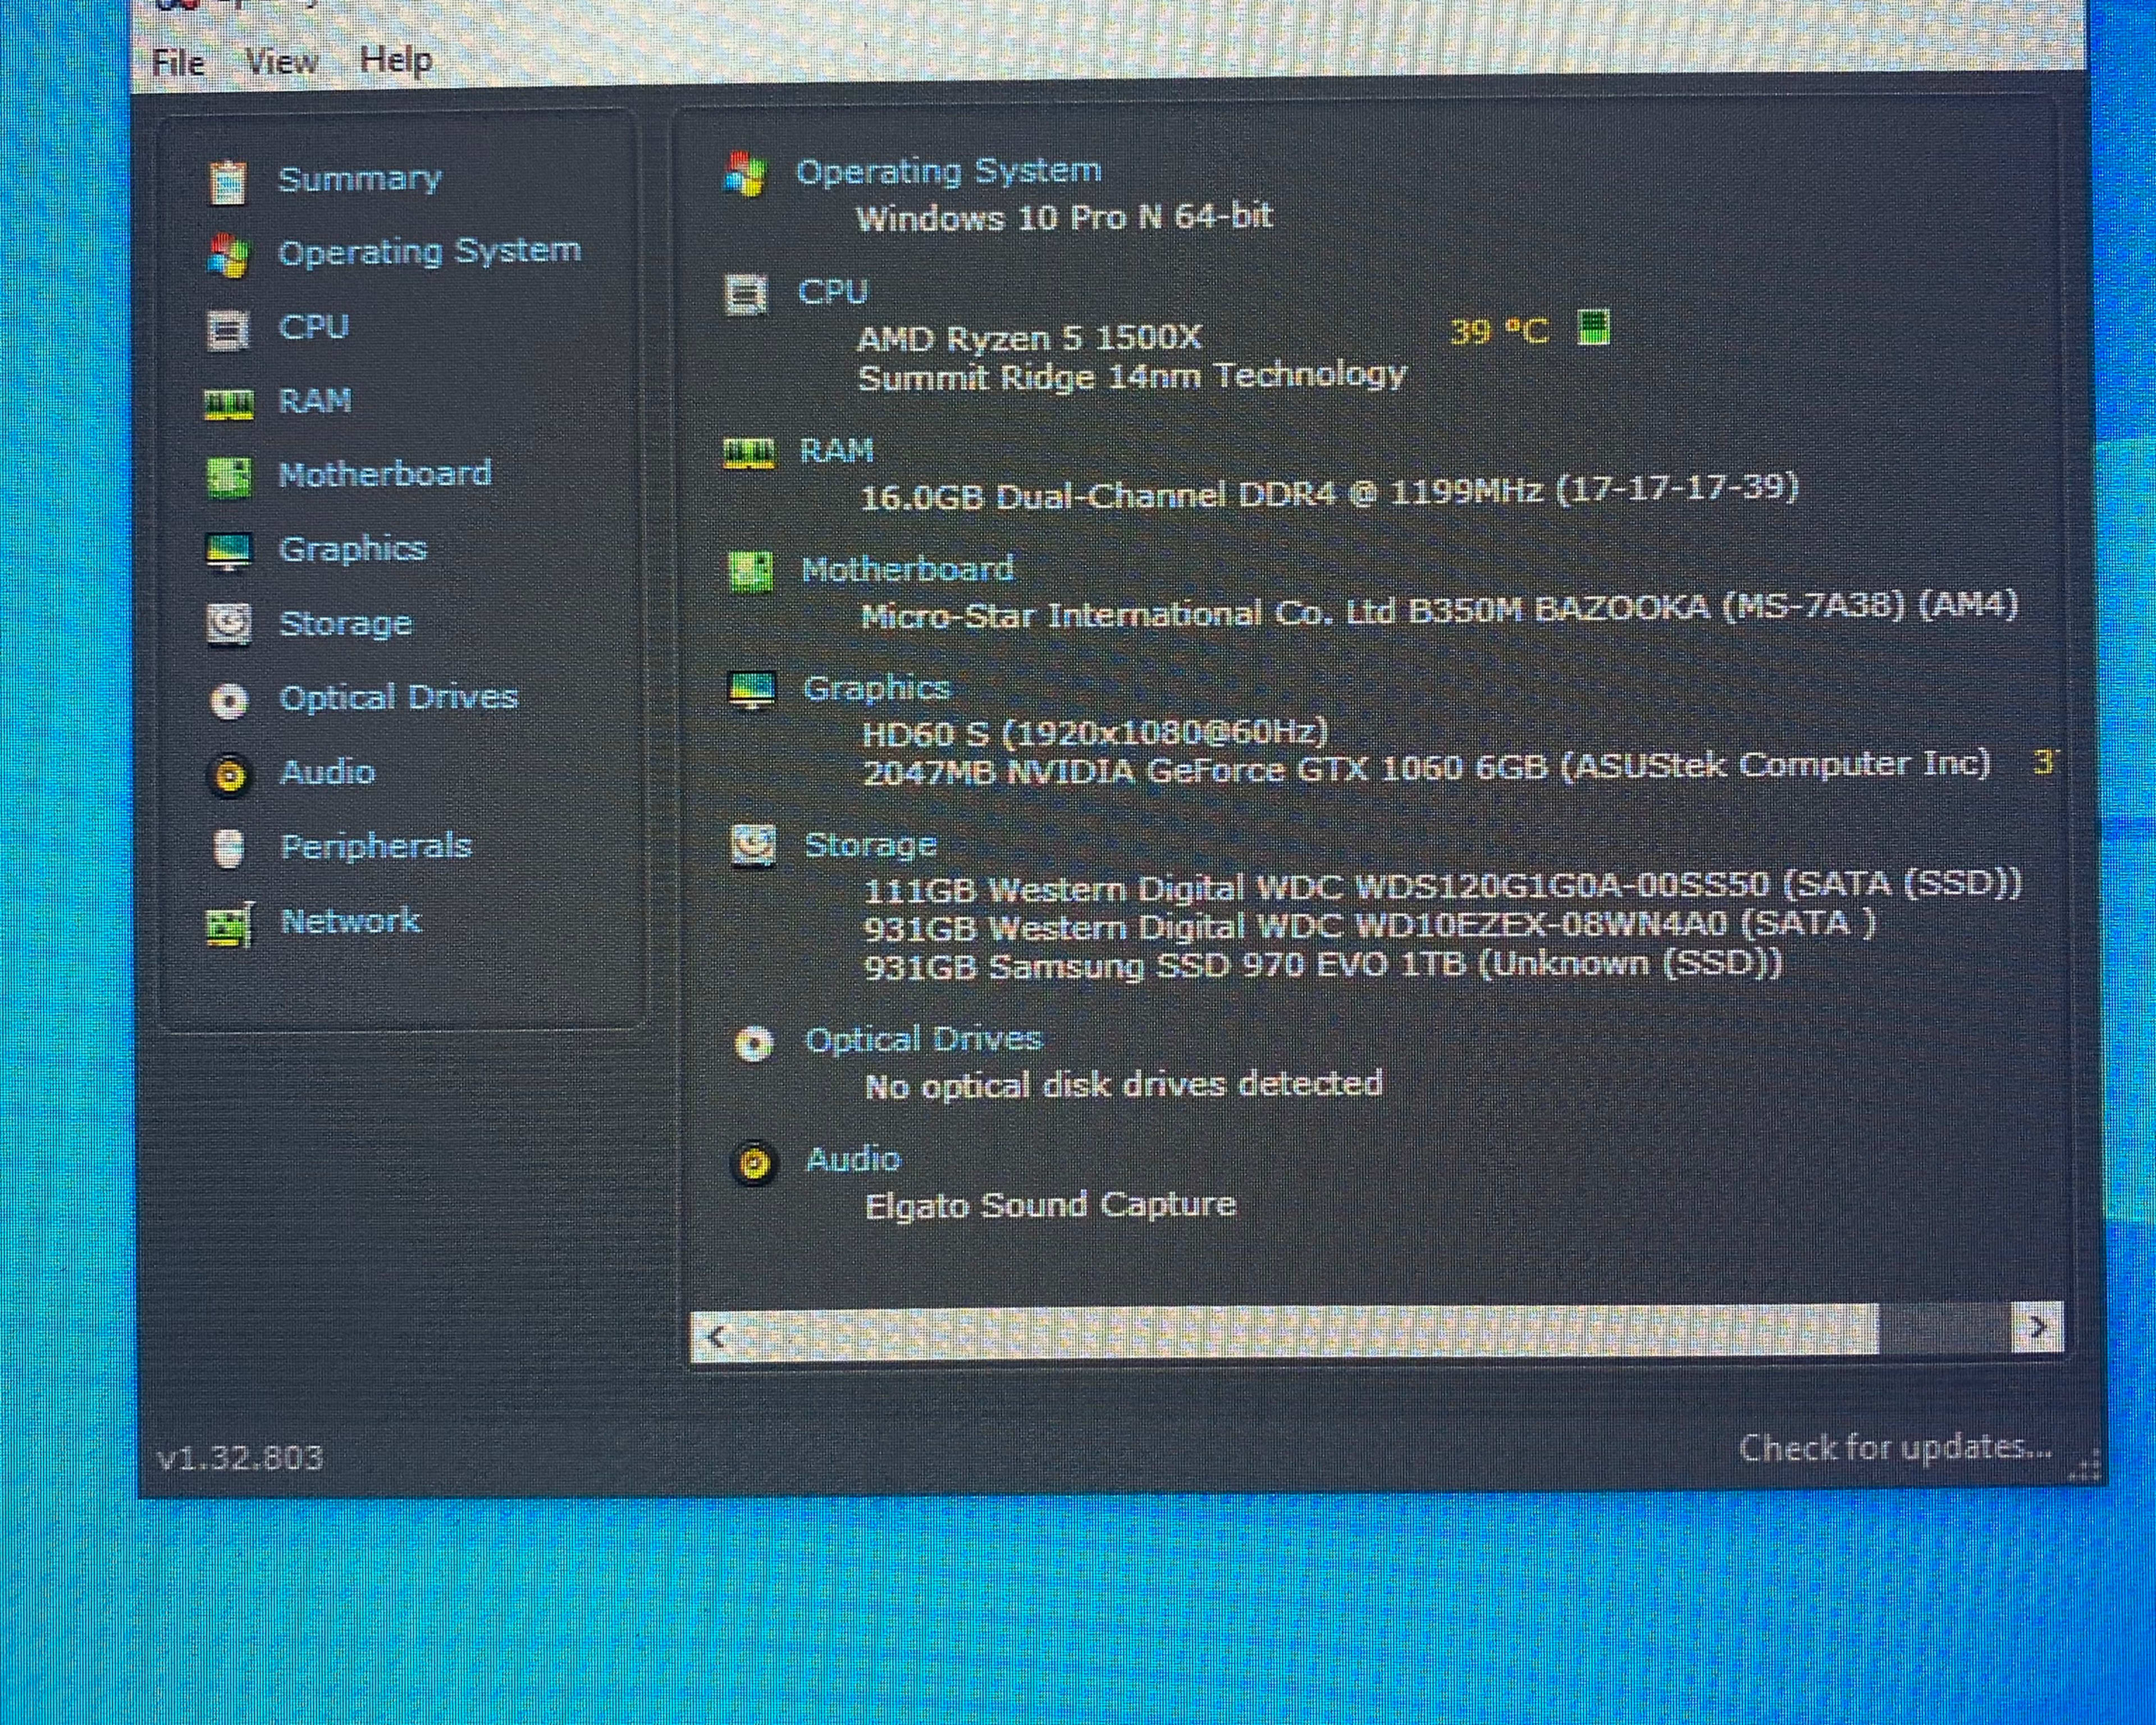Click the 39 °C CPU temperature reading
Viewport: 2156px width, 1725px height.
click(1499, 330)
